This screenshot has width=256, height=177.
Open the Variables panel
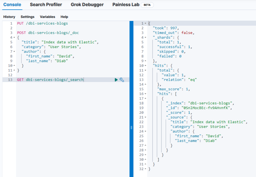[47, 17]
